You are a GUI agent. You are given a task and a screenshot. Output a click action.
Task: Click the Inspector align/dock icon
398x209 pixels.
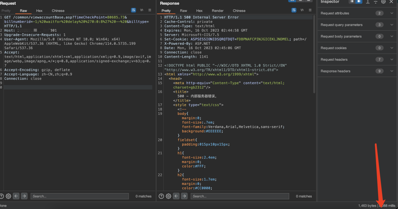coord(368,2)
